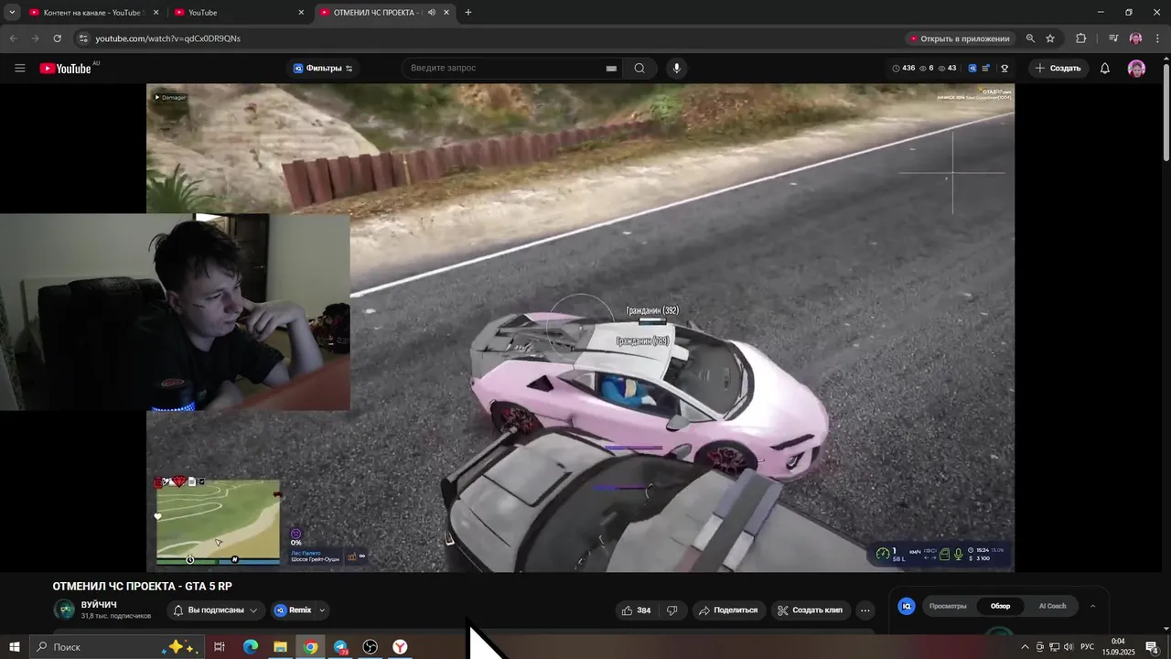Launch Microsoft Edge from taskbar

click(250, 647)
